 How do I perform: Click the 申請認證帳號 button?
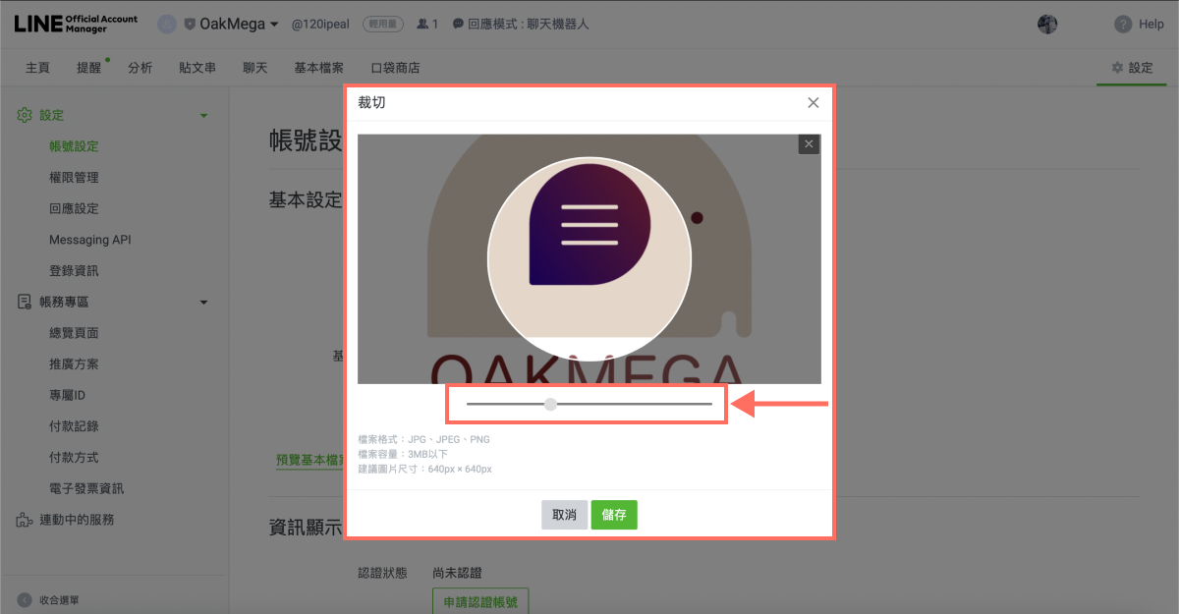[480, 600]
